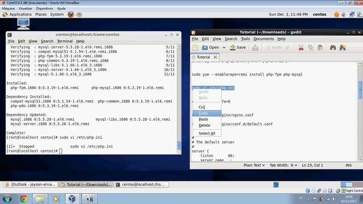Open terminal Help menu
Viewport: 363px width, 204px height.
pos(81,41)
